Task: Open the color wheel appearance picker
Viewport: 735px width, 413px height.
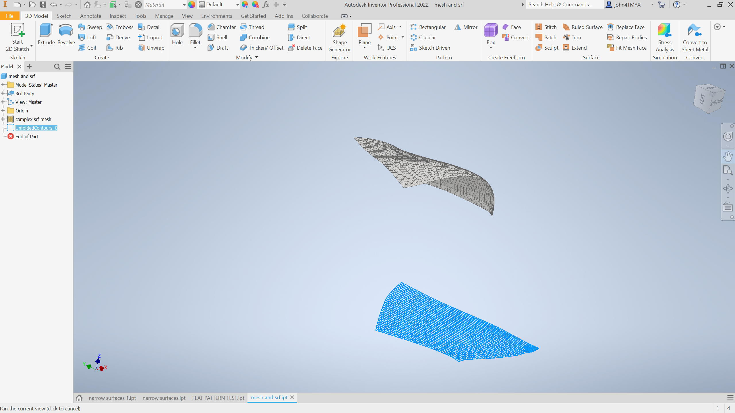Action: click(192, 5)
